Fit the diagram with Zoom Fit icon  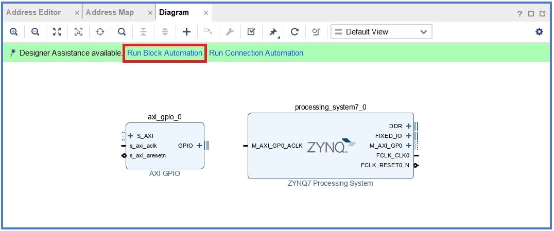pyautogui.click(x=57, y=32)
